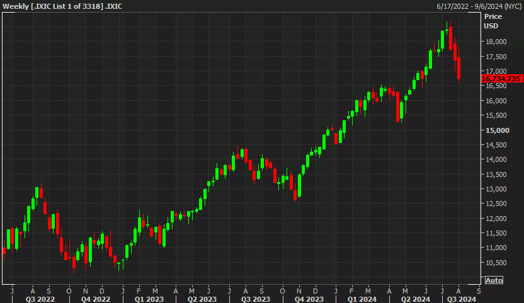Click the chart title 'Weekly [.IXIC List 1 of 3318] .IXIC'
This screenshot has width=524, height=303.
click(x=62, y=6)
